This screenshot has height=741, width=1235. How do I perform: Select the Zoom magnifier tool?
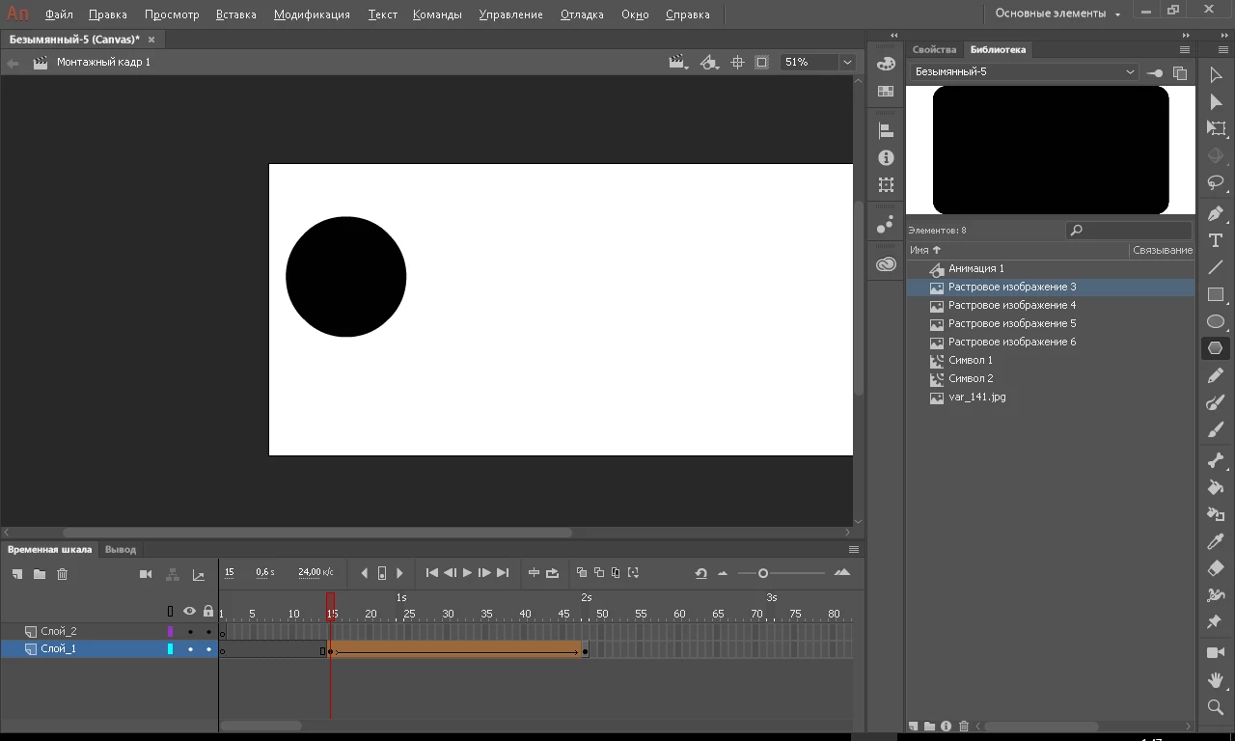[1216, 707]
